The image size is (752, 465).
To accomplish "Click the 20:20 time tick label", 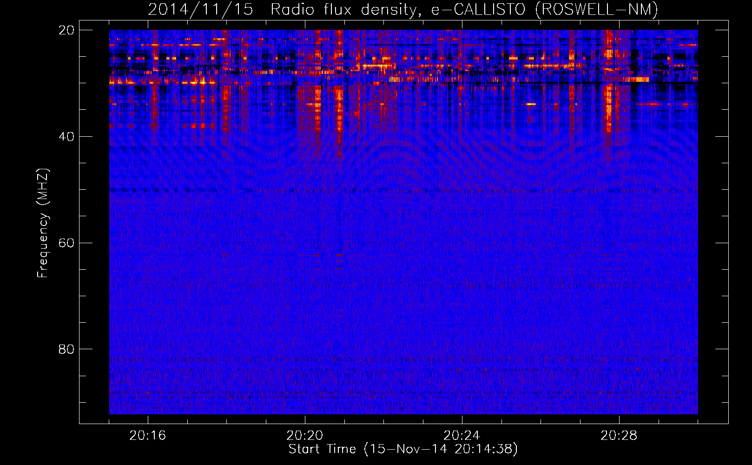I will pyautogui.click(x=305, y=436).
